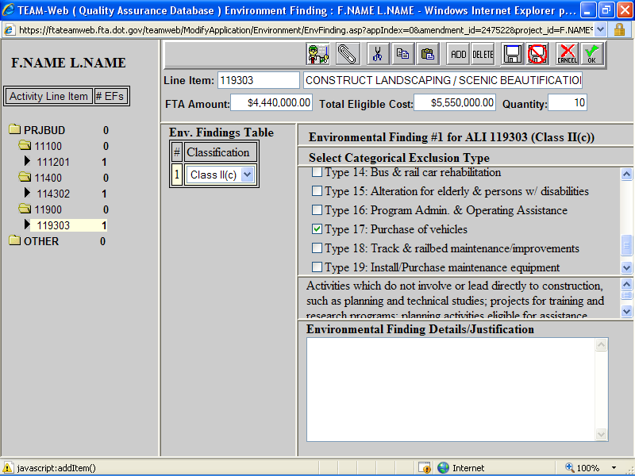Click the paste clipboard icon
The image size is (635, 476).
(x=428, y=54)
